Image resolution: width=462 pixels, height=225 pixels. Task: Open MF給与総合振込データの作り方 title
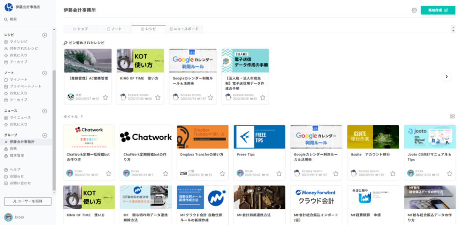[x=430, y=218]
